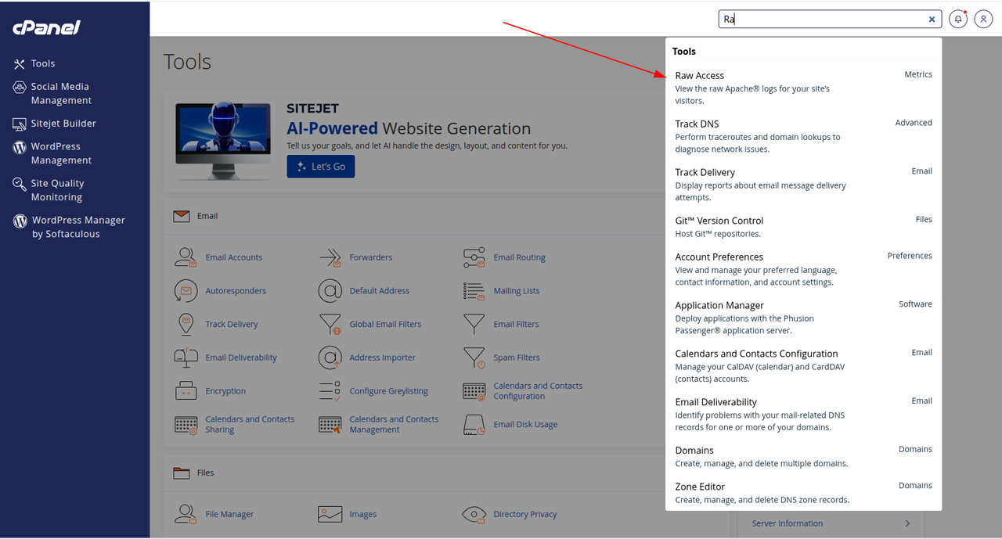1002x539 pixels.
Task: Click the Default Address icon
Action: coord(330,291)
